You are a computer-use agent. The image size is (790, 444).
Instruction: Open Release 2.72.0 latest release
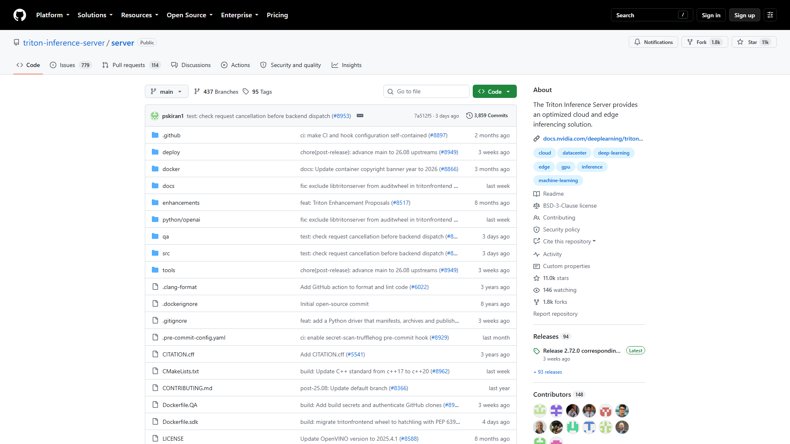pos(581,351)
